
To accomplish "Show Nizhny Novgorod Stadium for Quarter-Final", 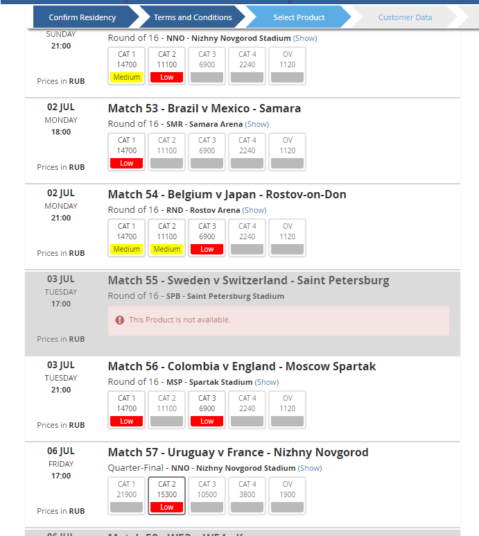I will point(310,468).
